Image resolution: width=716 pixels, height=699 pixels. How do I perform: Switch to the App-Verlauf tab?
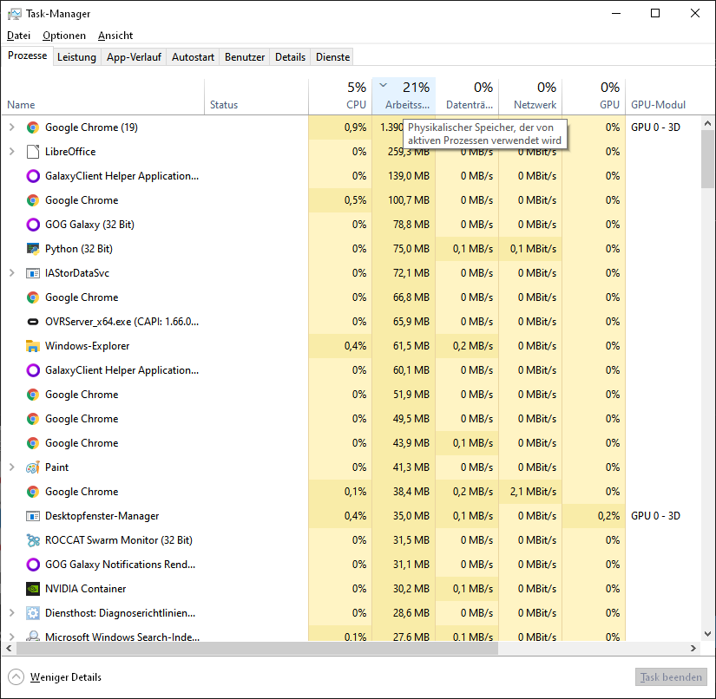coord(134,57)
